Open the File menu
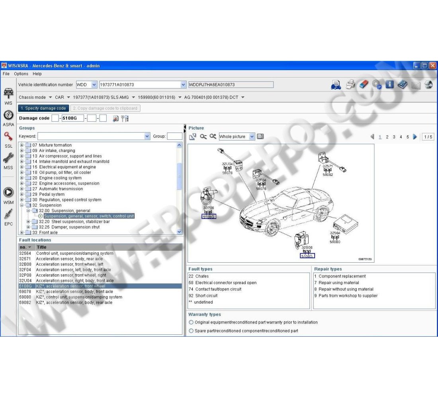Viewport: 438px width, 398px height. pos(6,74)
